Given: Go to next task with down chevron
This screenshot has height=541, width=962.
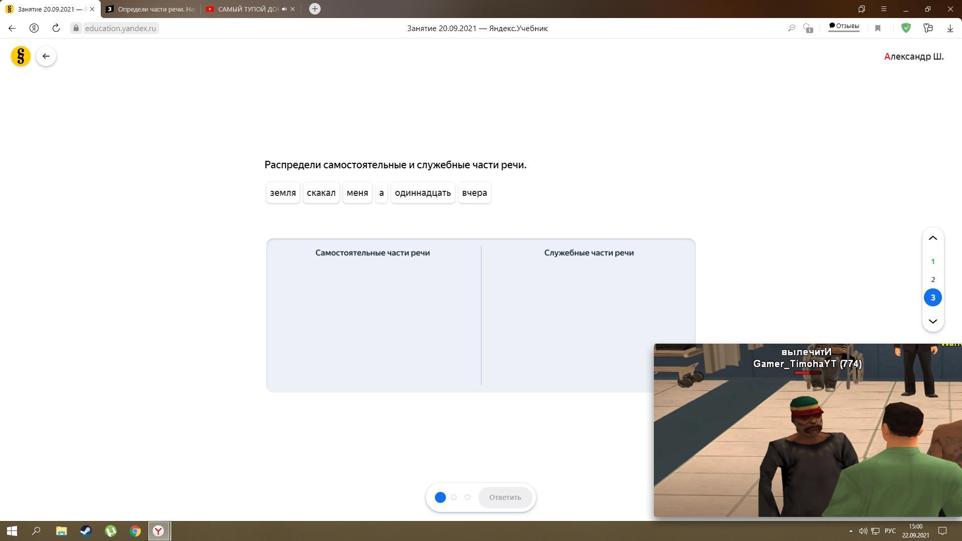Looking at the screenshot, I should click(933, 321).
